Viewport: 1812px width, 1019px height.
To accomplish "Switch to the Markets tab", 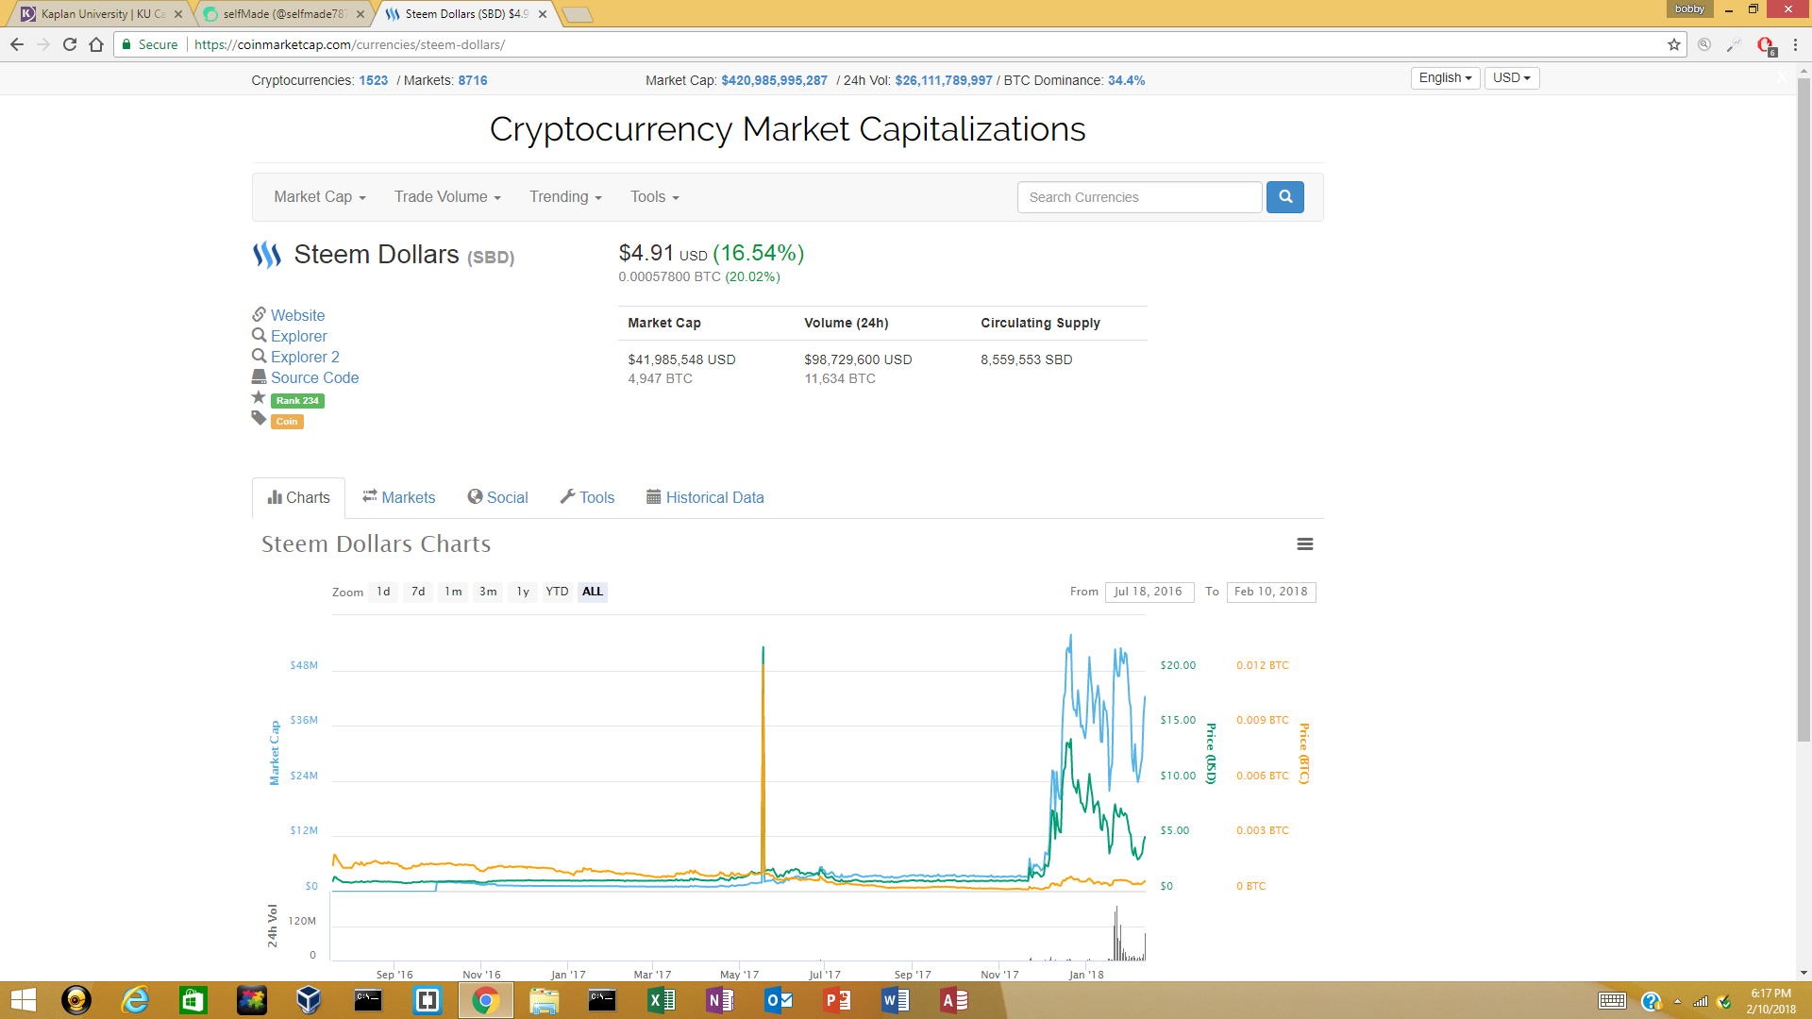I will click(x=398, y=497).
